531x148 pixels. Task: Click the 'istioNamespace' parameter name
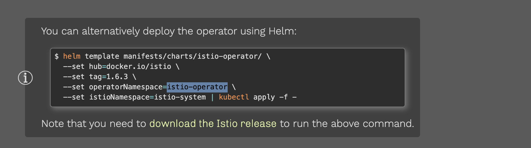tap(119, 97)
